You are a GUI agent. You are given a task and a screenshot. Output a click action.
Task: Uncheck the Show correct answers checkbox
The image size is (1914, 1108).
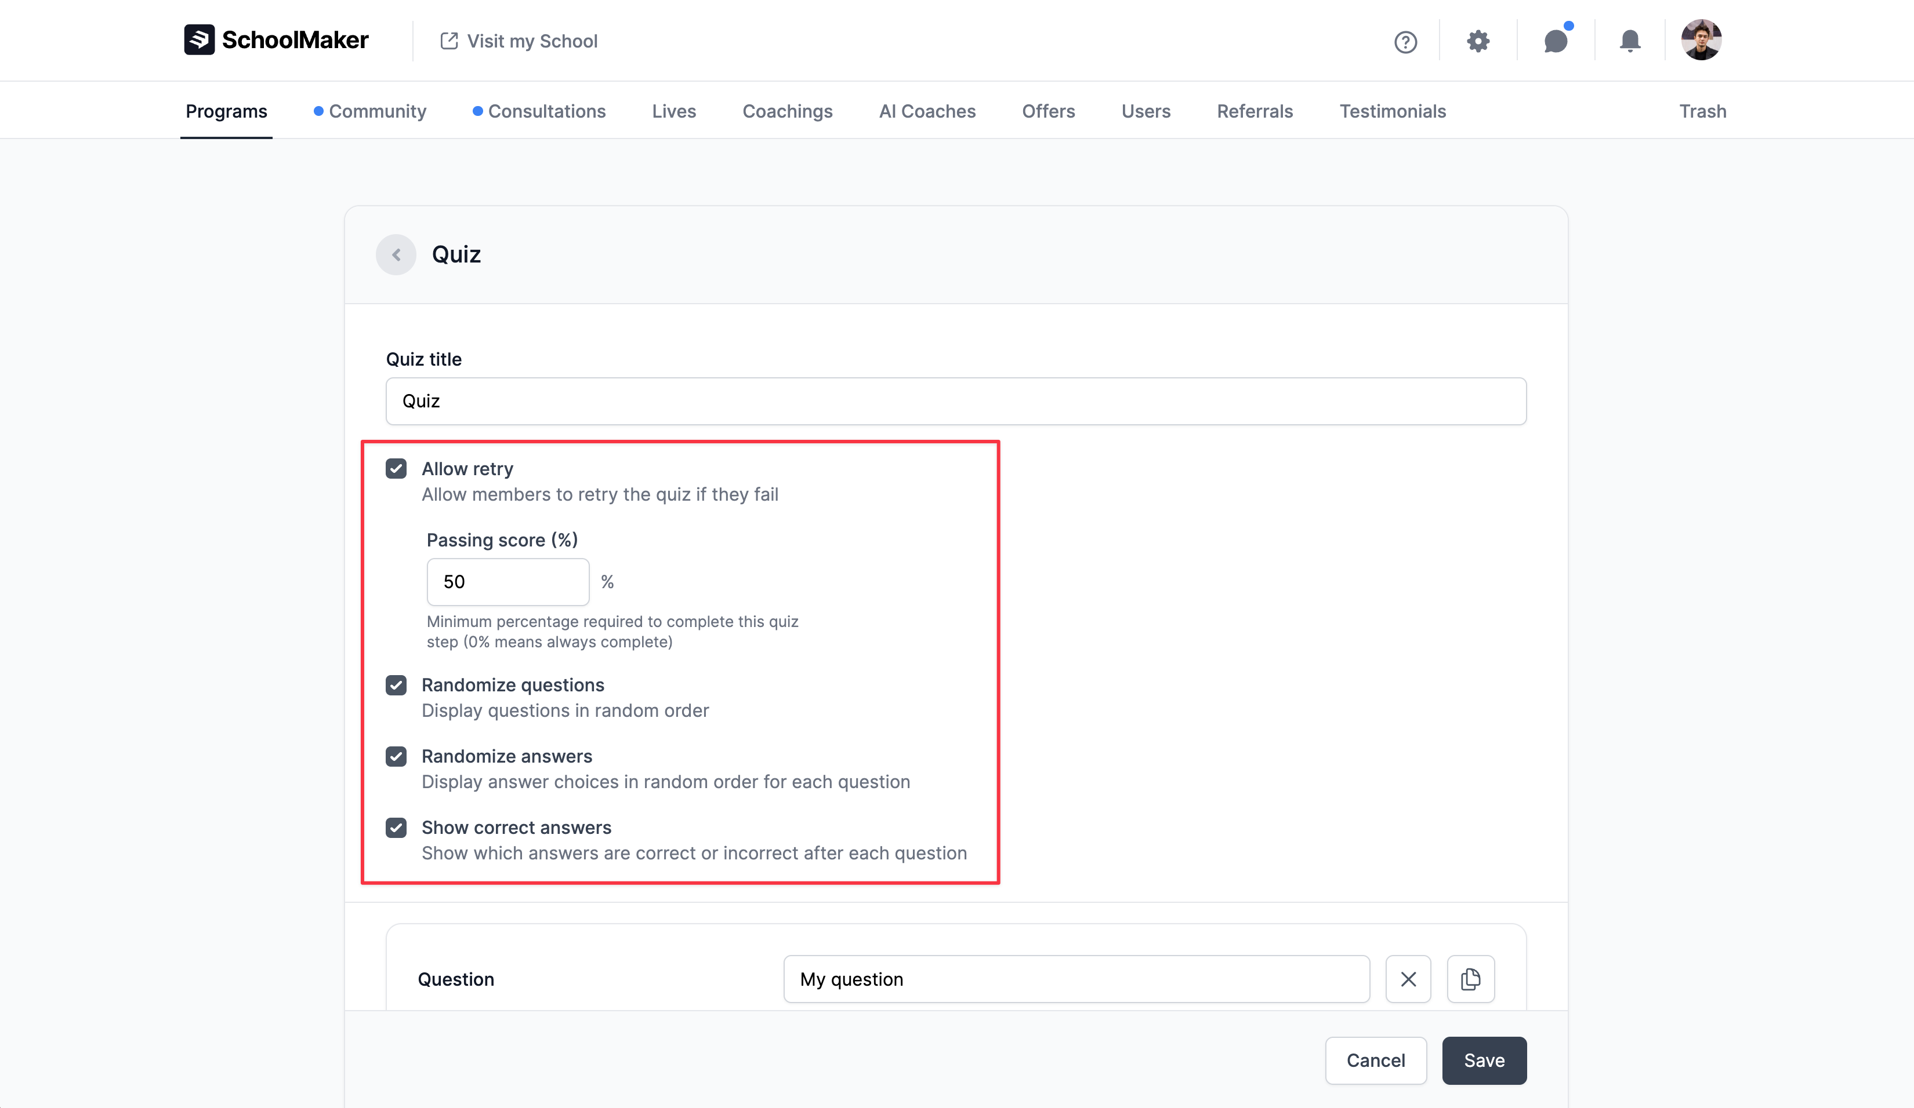[x=396, y=828]
